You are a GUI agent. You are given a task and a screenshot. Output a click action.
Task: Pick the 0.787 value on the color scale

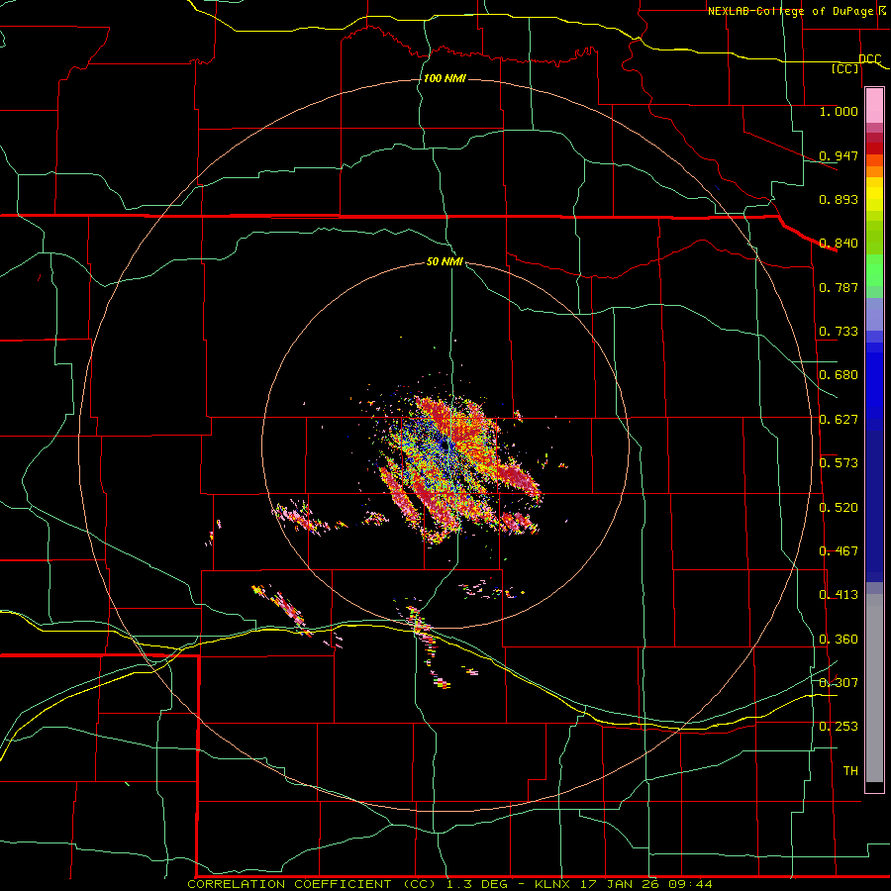[839, 287]
